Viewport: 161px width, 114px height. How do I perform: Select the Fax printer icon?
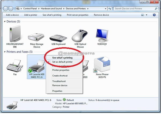[15, 66]
